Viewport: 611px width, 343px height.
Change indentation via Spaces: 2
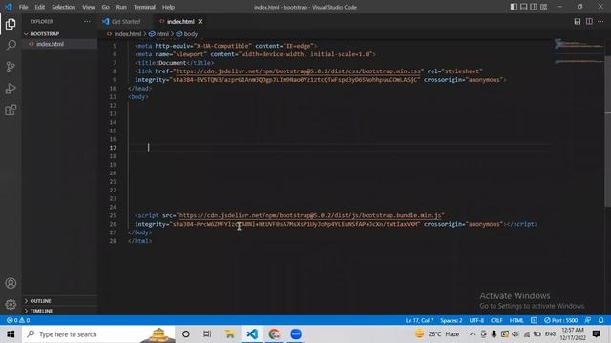click(x=452, y=320)
